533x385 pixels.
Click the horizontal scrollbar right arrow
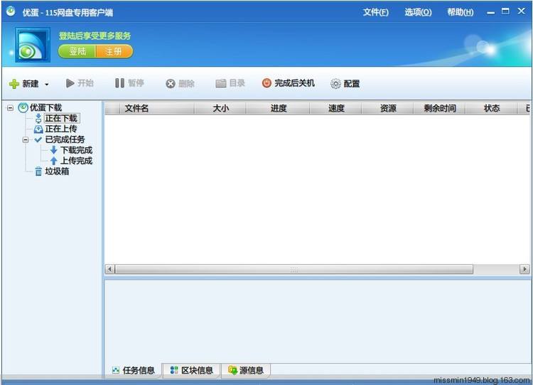click(524, 269)
